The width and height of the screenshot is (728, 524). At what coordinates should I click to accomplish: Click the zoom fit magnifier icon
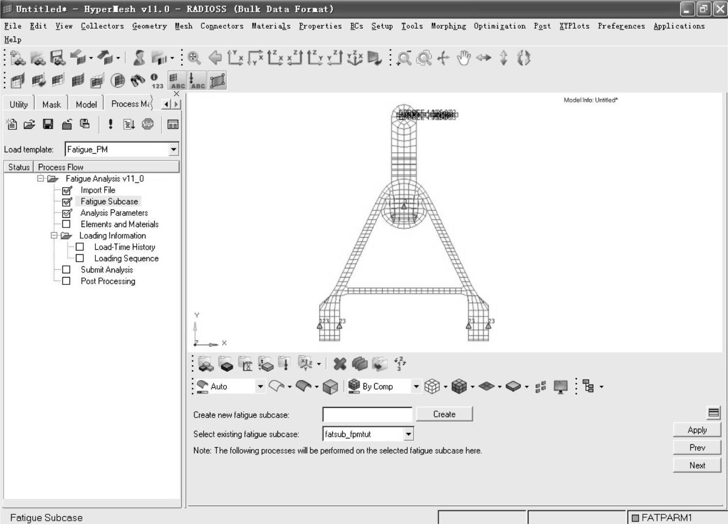point(194,58)
